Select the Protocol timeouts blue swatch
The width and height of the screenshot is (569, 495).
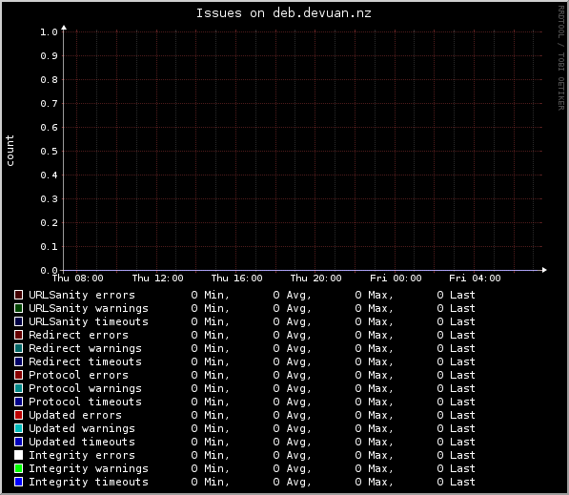[18, 402]
